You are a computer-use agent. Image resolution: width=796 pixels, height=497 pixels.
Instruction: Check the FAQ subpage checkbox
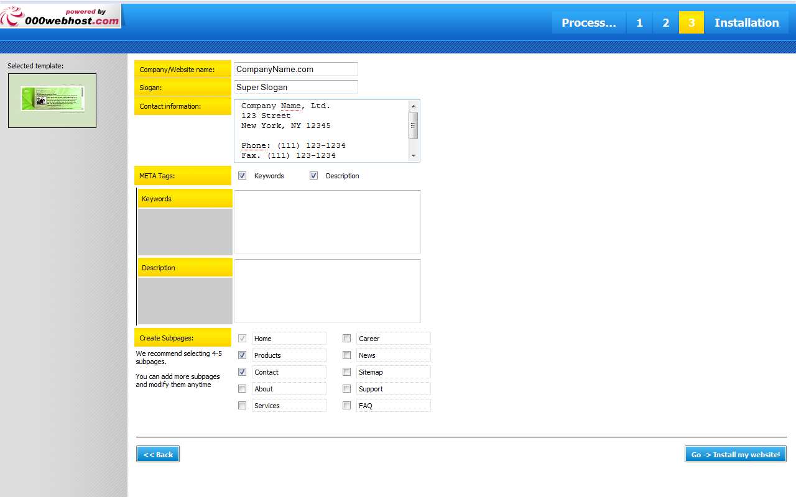click(347, 406)
